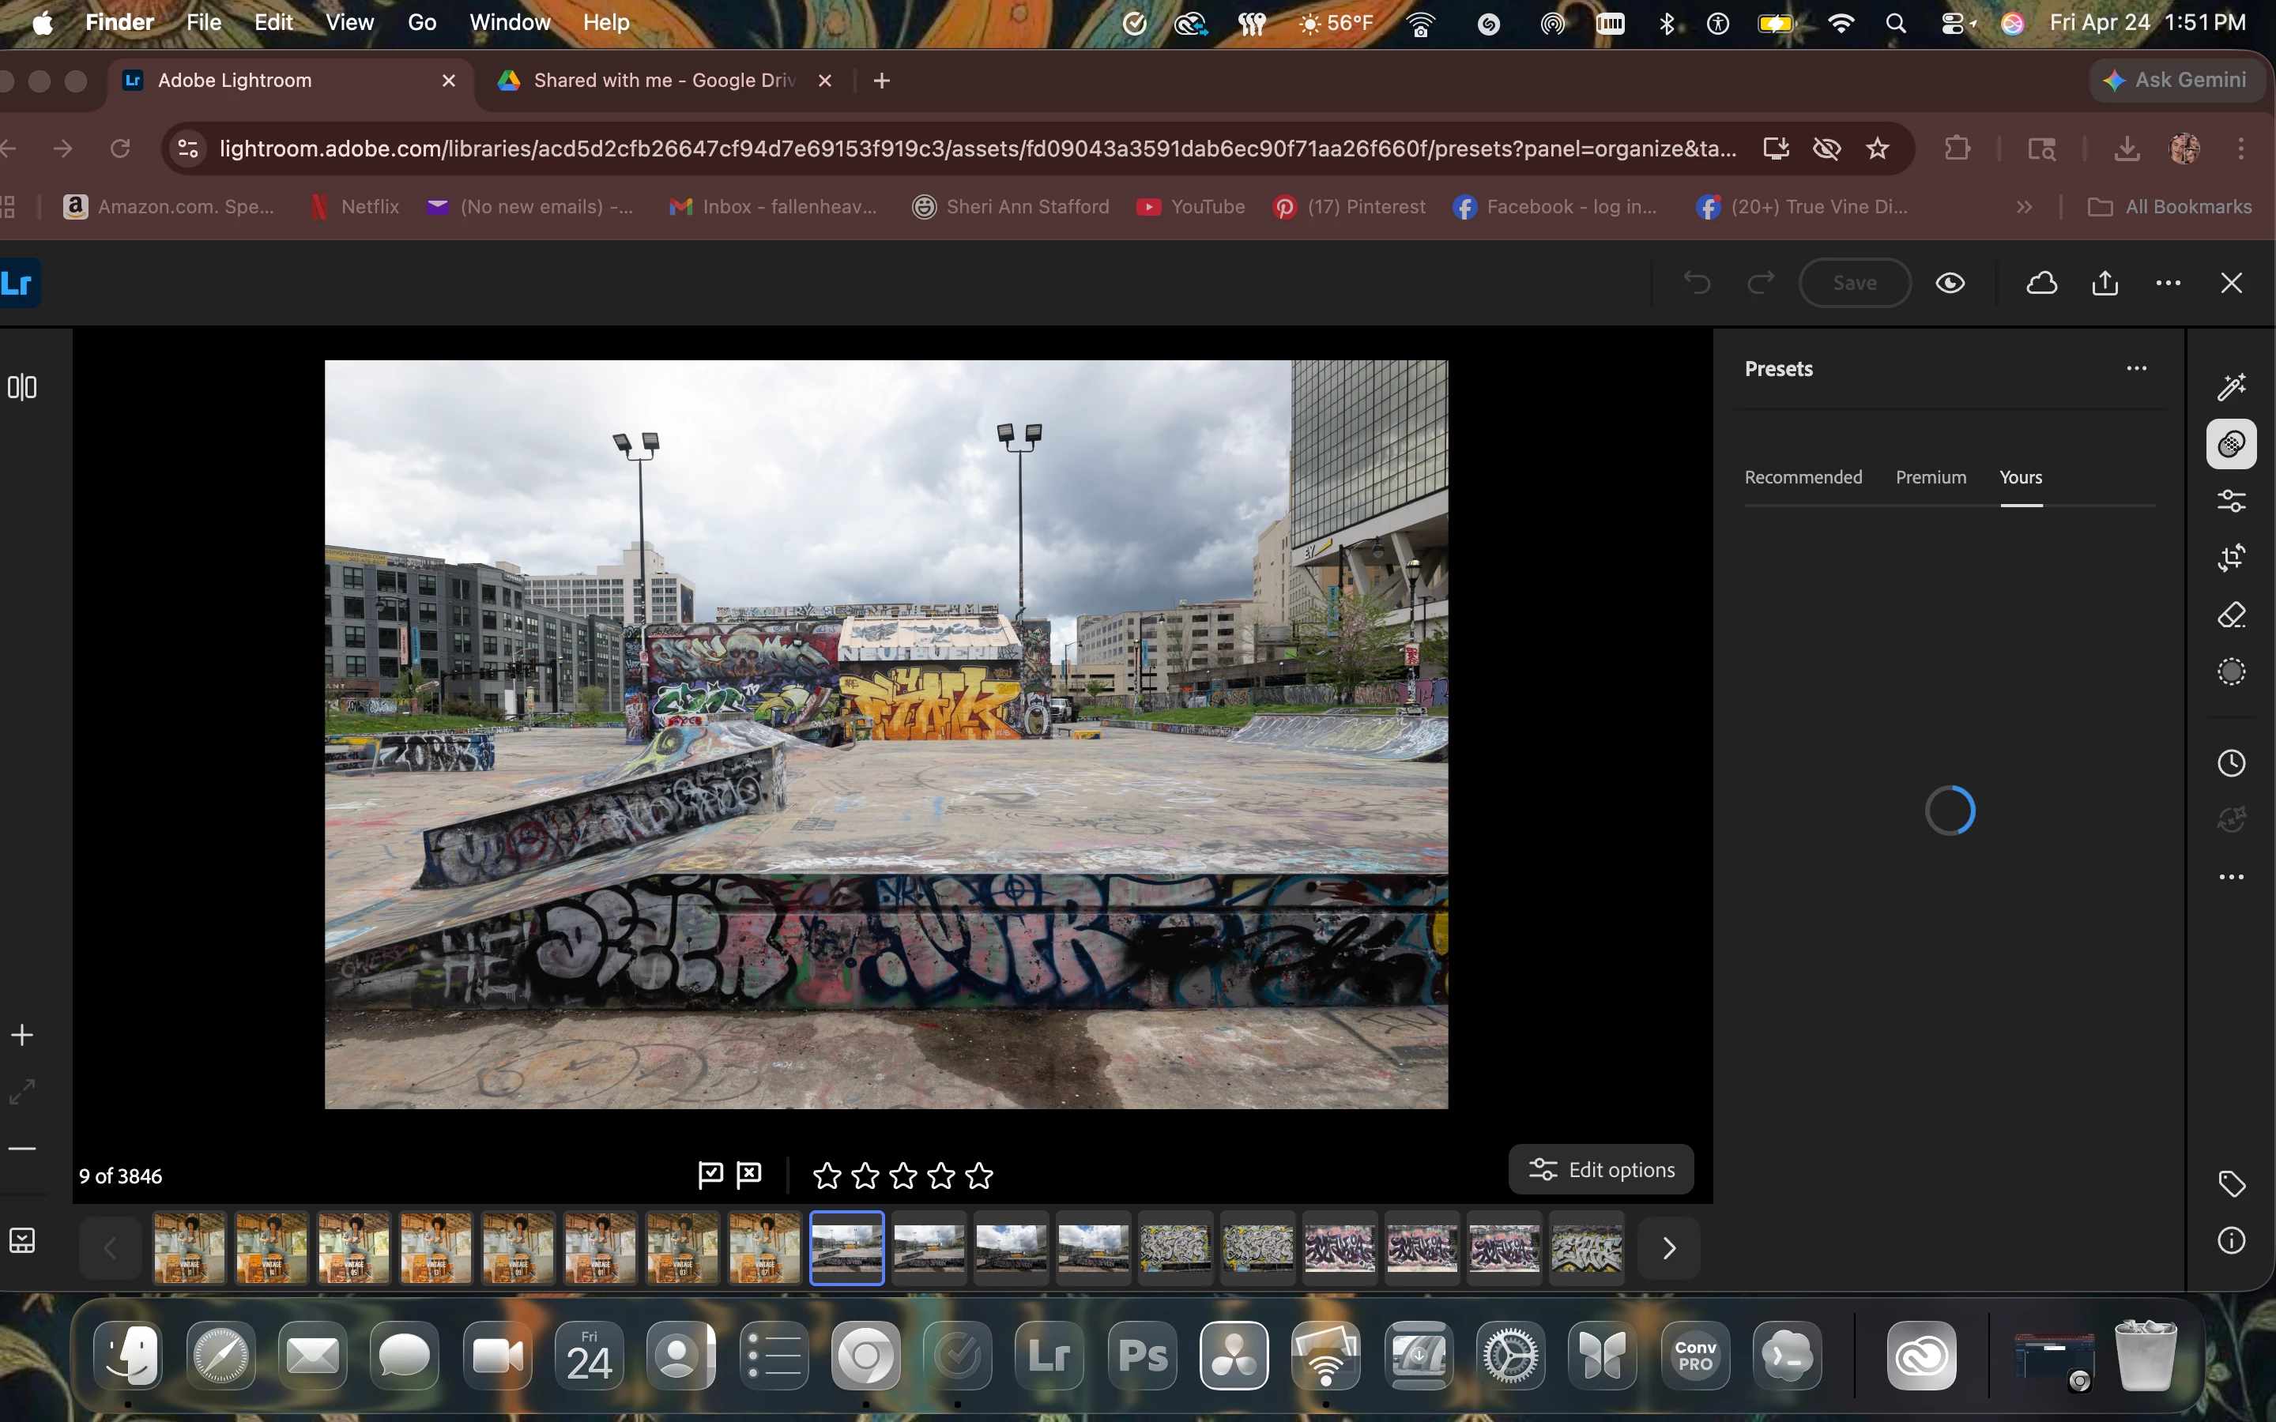
Task: Open the Crop and rotate tool
Action: (2231, 558)
